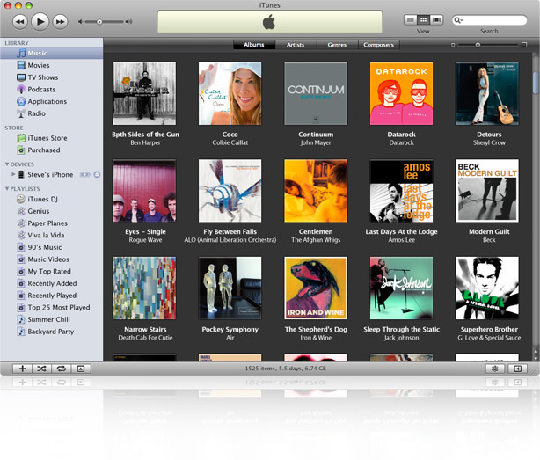This screenshot has width=540, height=460.
Task: Click the 'Jack Johnson' artist name
Action: 402,338
